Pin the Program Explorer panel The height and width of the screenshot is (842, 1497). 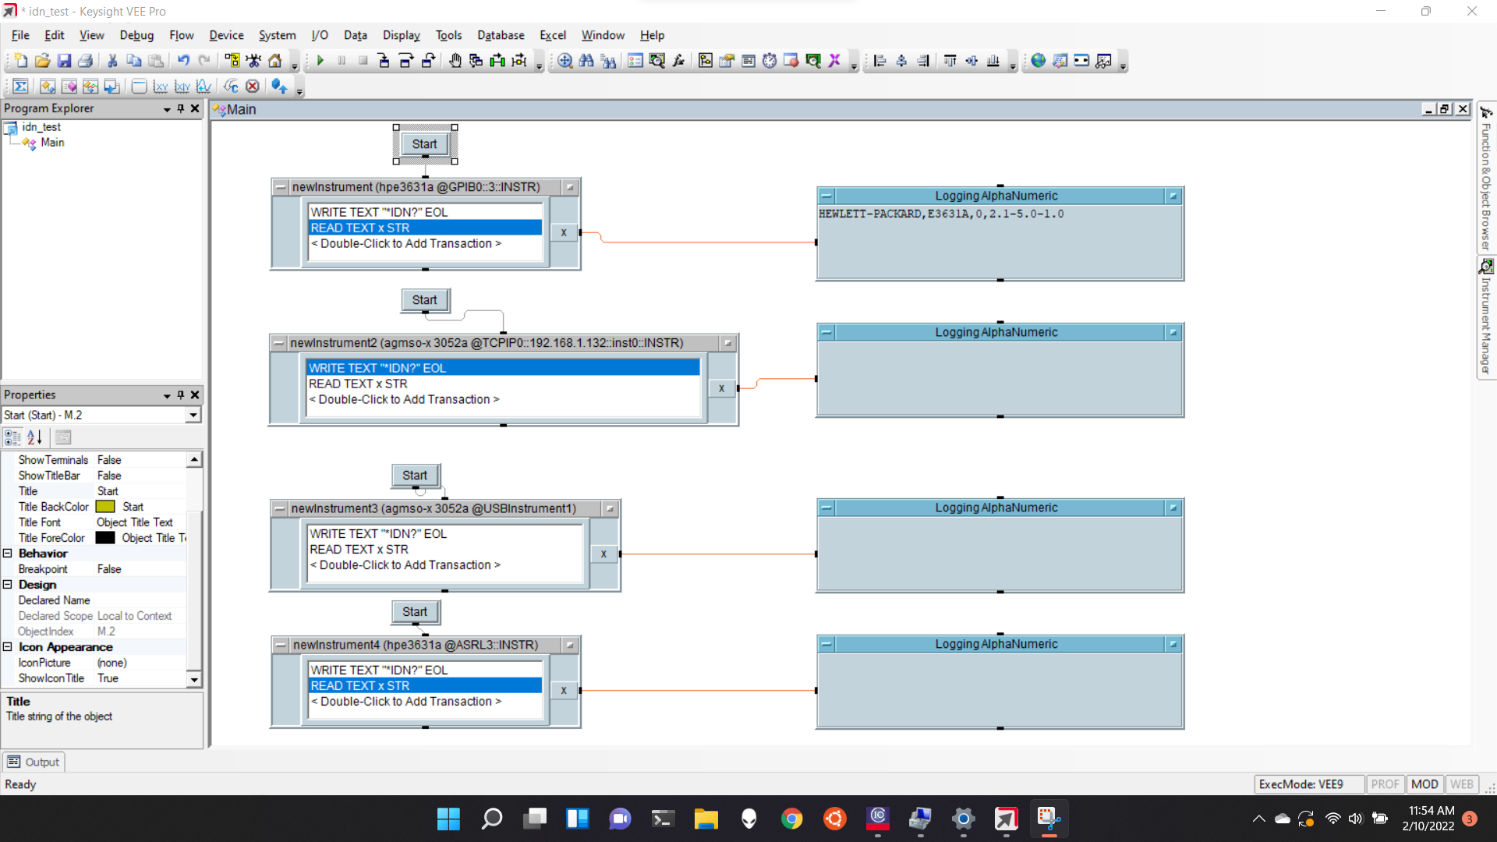[x=181, y=108]
